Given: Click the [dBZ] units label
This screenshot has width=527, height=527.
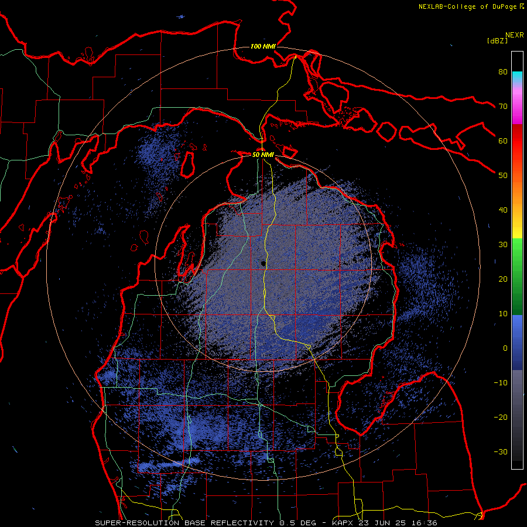Looking at the screenshot, I should point(497,40).
